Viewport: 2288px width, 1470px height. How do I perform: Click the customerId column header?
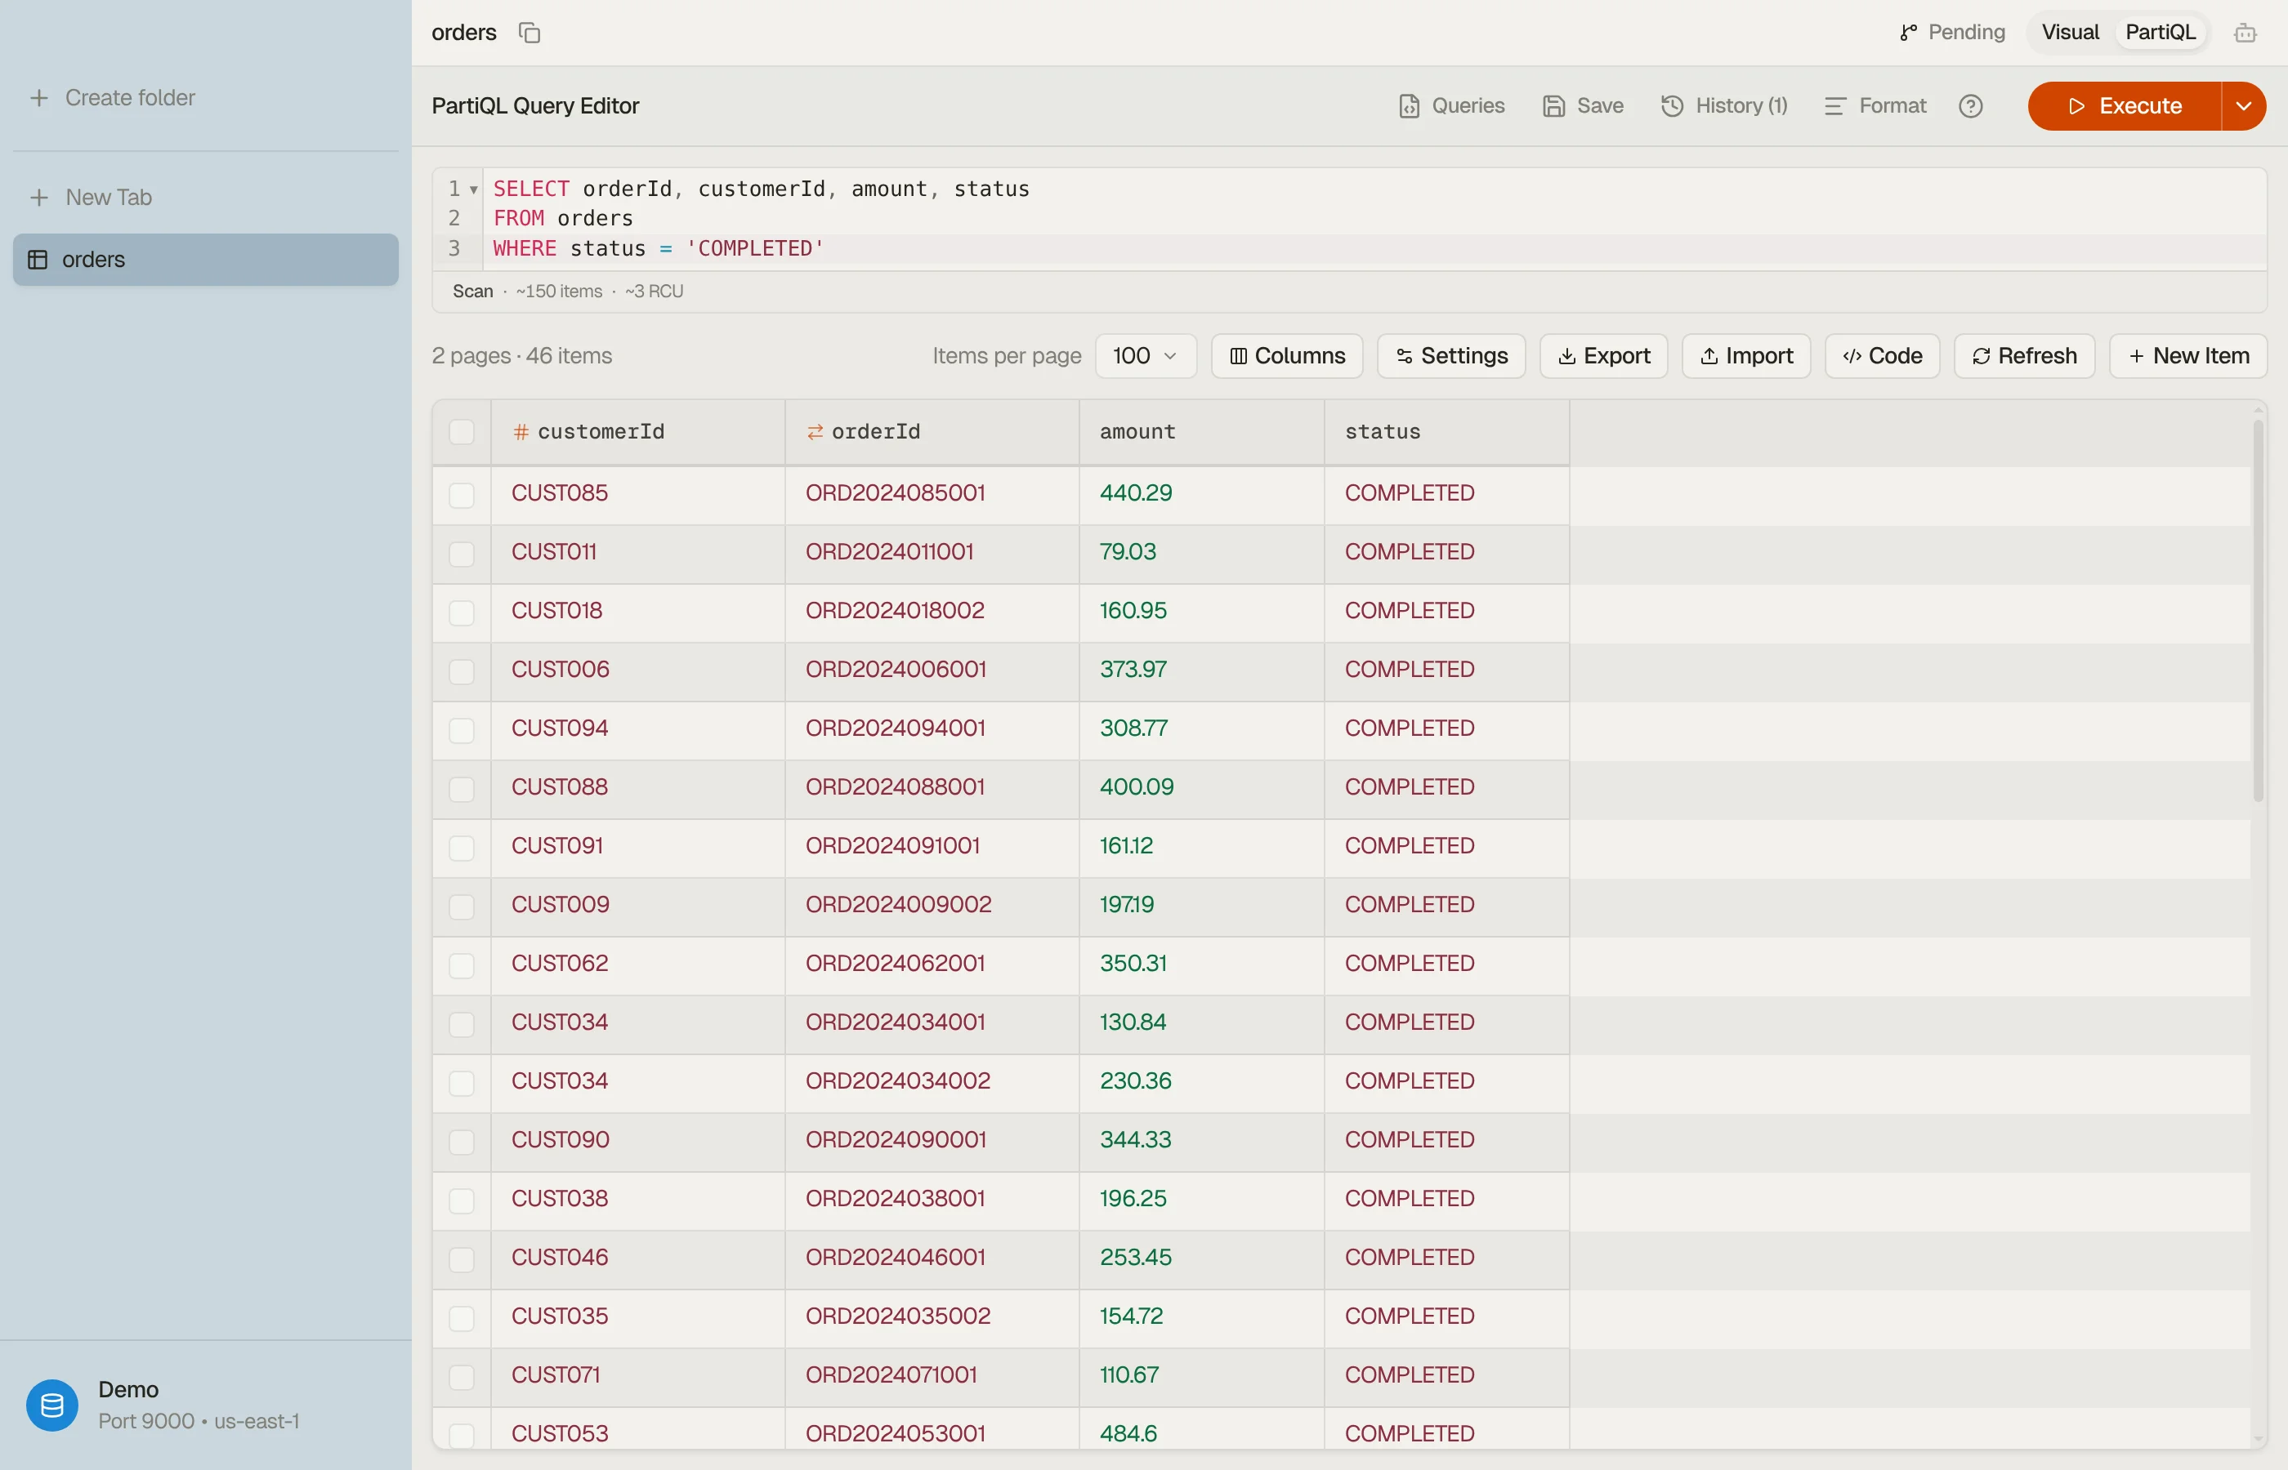pyautogui.click(x=638, y=432)
